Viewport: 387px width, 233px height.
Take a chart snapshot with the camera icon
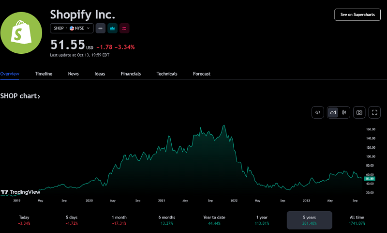click(359, 112)
